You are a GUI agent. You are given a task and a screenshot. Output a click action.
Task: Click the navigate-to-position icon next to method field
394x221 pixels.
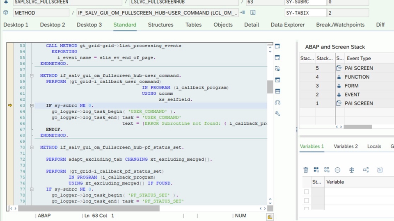242,12
